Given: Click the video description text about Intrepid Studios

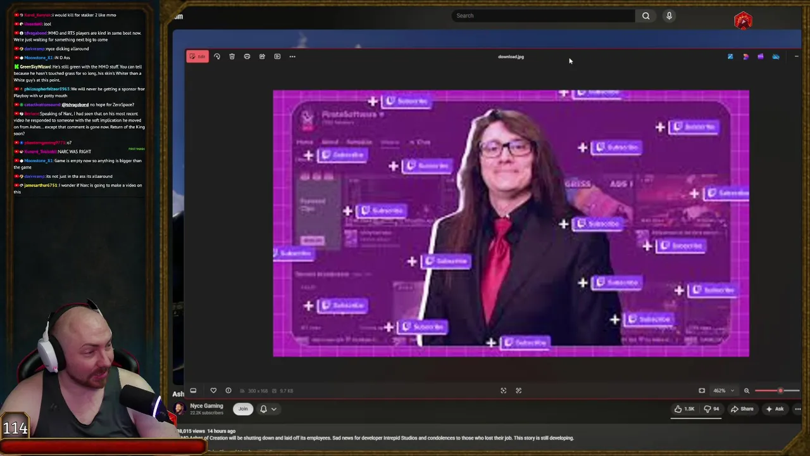Looking at the screenshot, I should (x=378, y=438).
